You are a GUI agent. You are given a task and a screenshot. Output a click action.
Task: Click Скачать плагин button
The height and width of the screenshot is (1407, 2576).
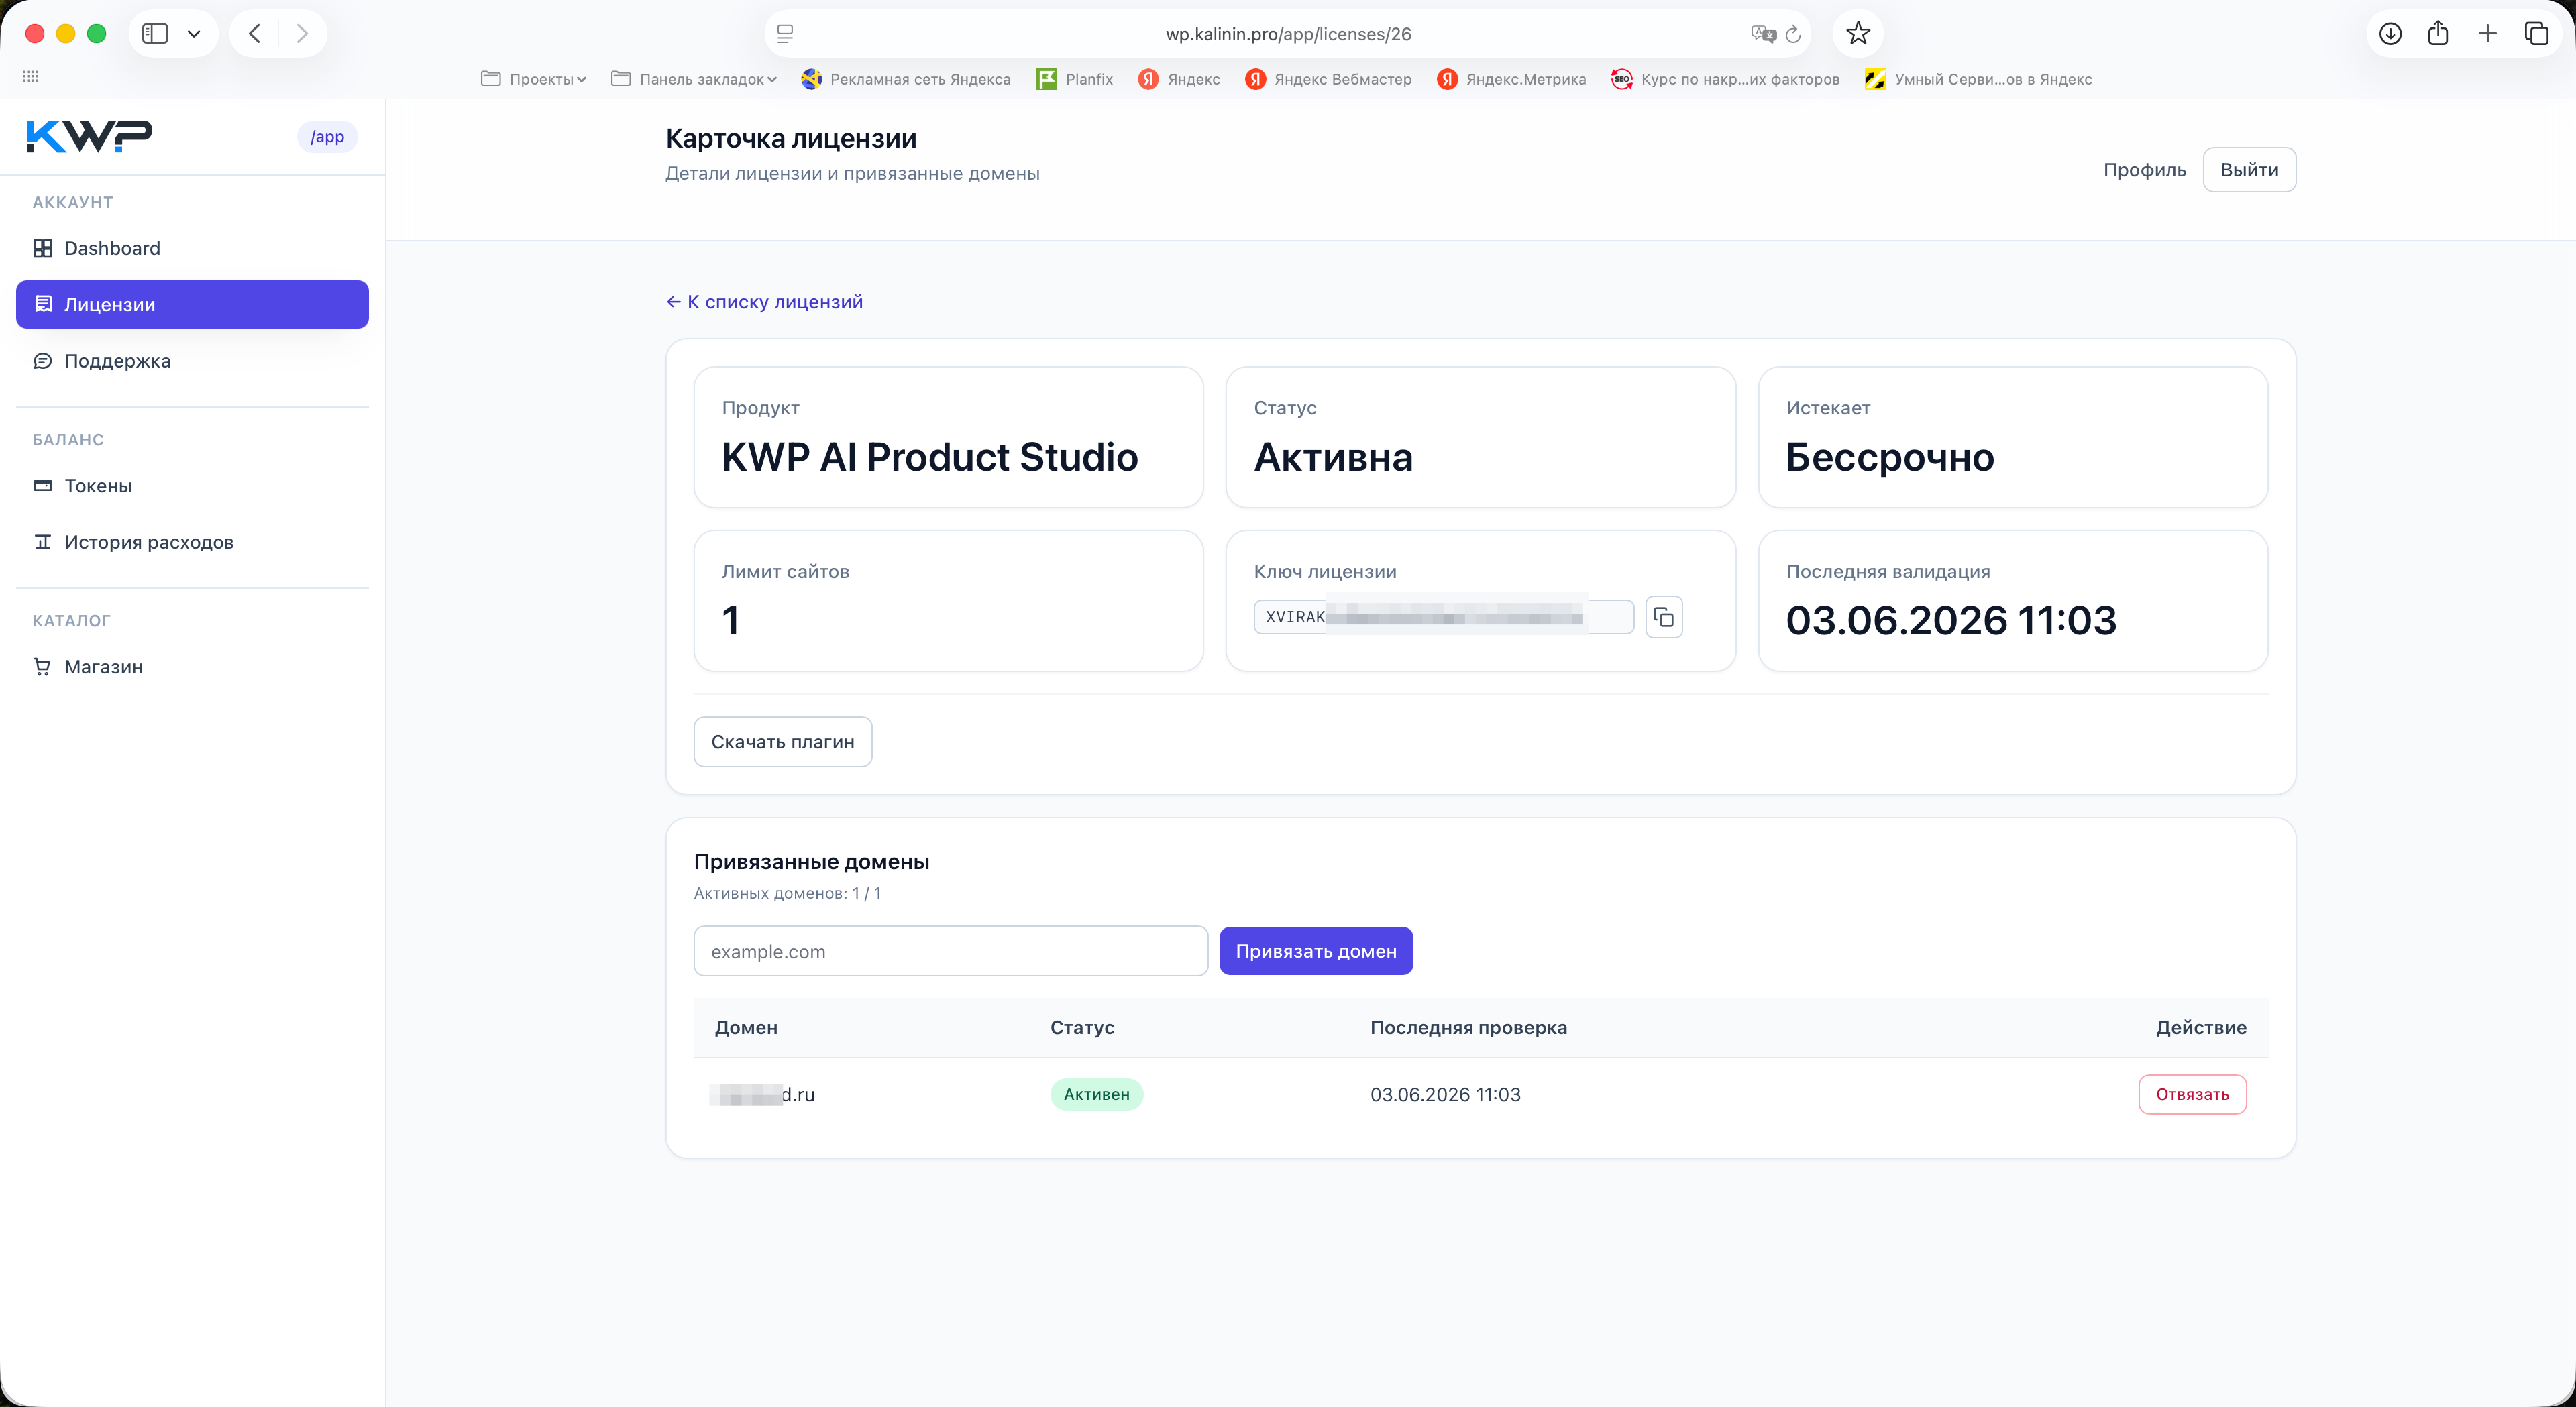coord(783,742)
